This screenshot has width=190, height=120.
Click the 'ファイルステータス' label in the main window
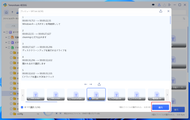11,19
